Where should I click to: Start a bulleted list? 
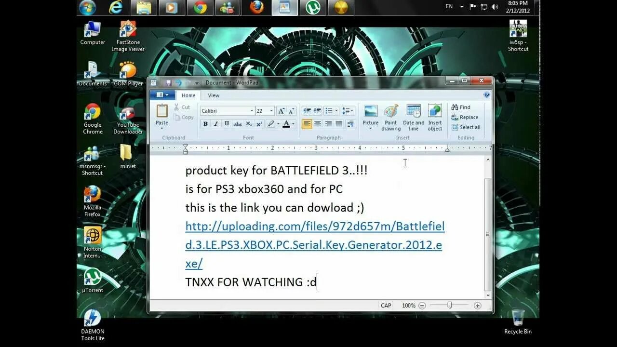point(329,111)
